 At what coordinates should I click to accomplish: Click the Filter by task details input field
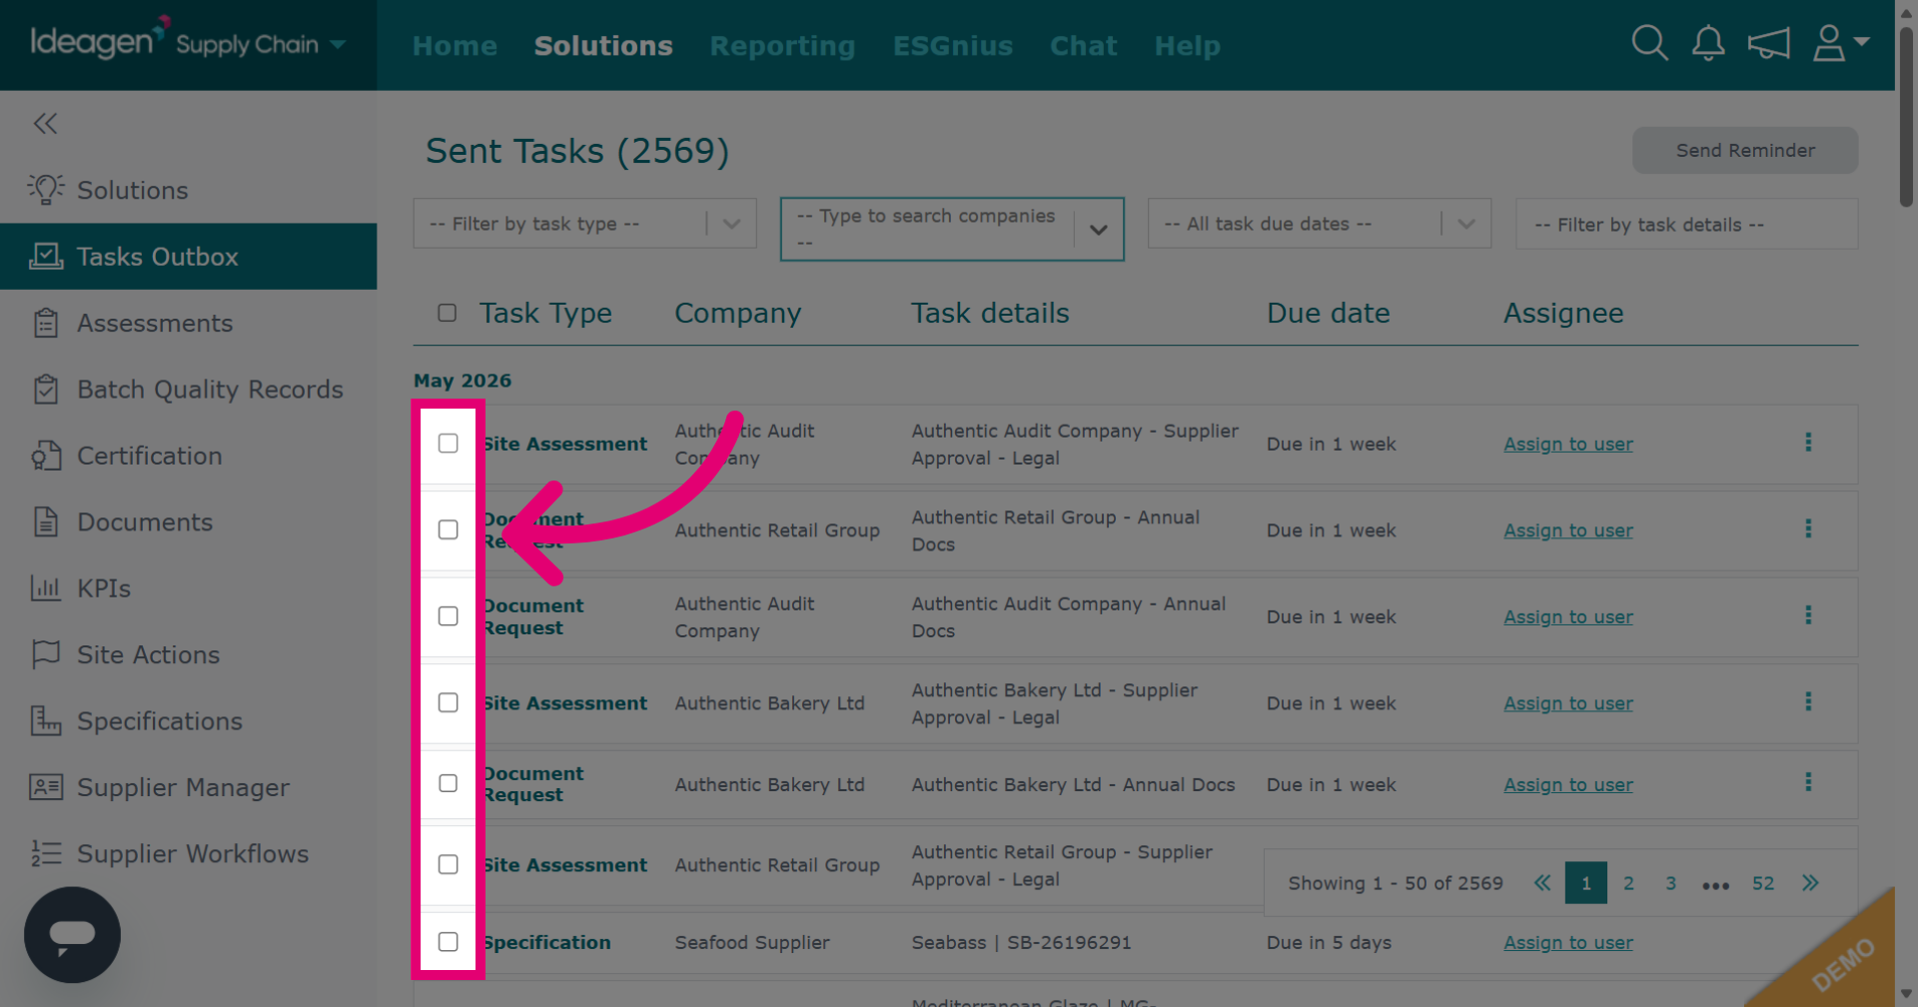click(1686, 224)
